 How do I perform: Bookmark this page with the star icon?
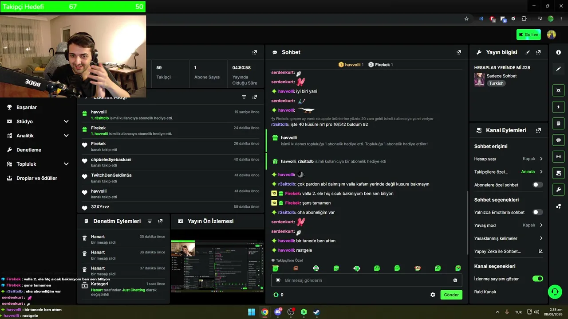[x=466, y=19]
